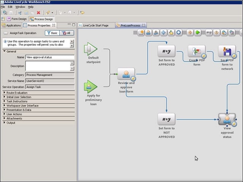The width and height of the screenshot is (243, 182).
Task: Open the Window menu
Action: tap(20, 7)
